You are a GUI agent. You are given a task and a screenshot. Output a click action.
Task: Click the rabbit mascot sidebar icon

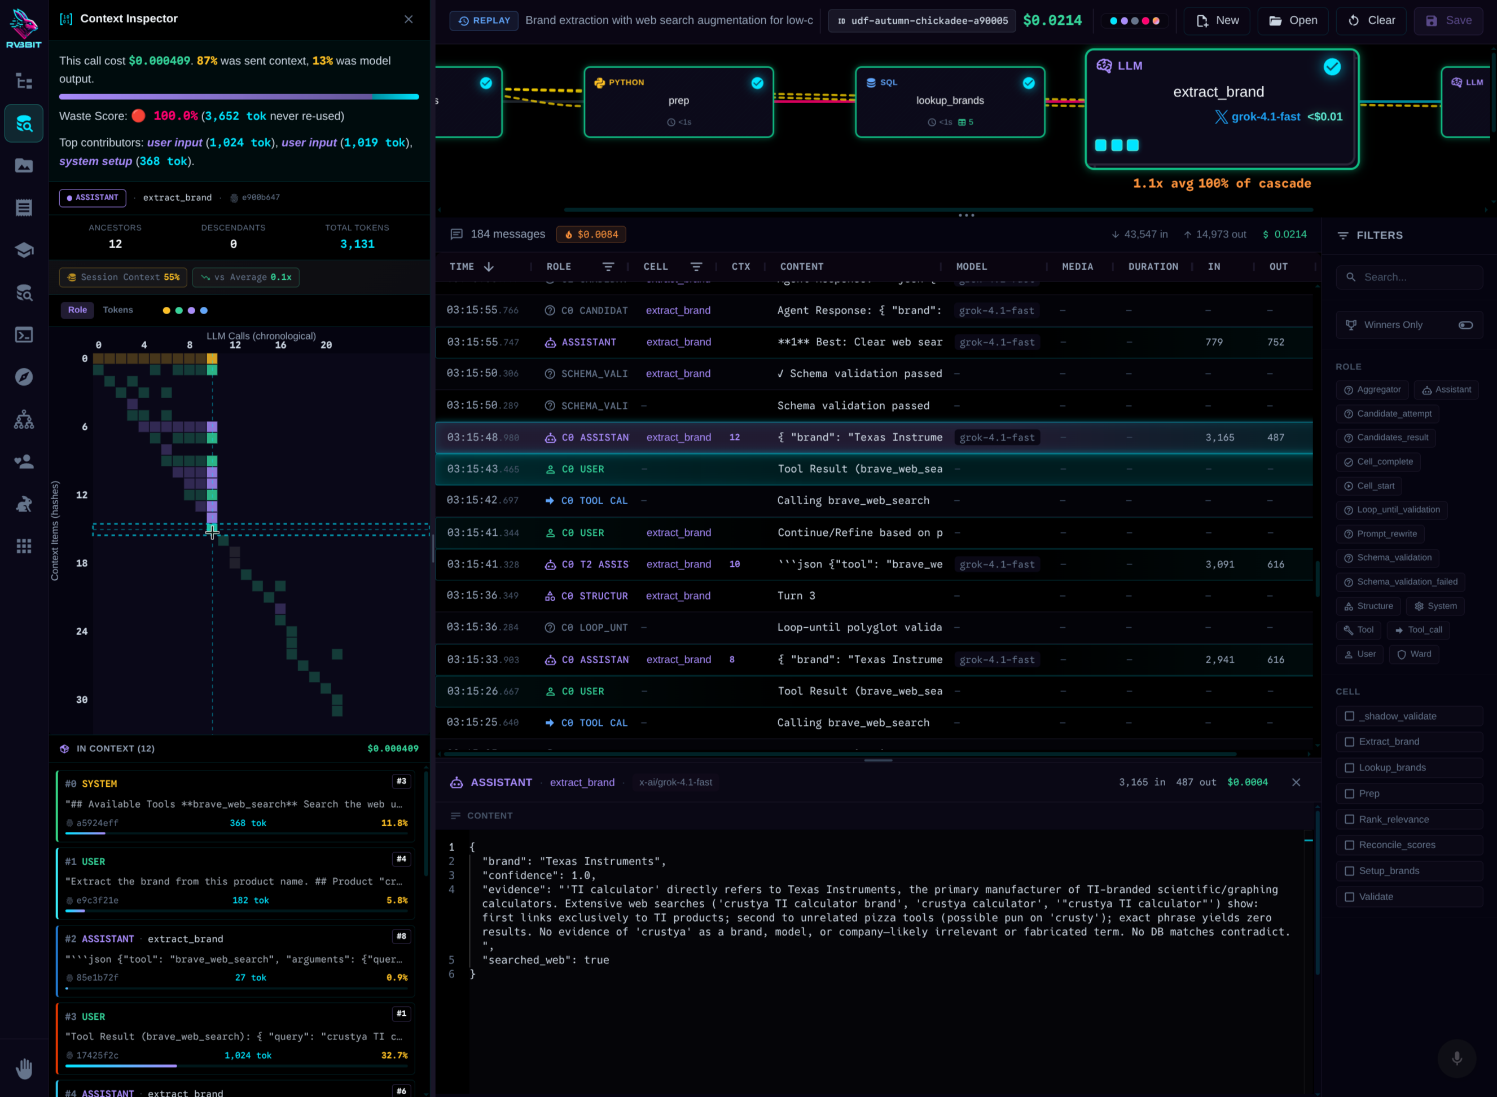click(24, 504)
